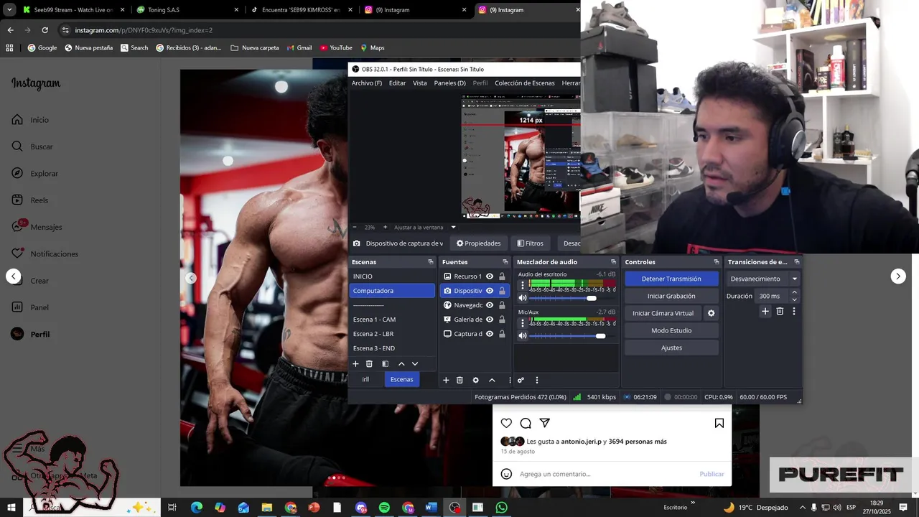Mute Mic/Aux speaker icon
Image resolution: width=919 pixels, height=517 pixels.
click(x=523, y=336)
